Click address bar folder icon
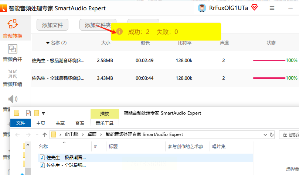The width and height of the screenshot is (299, 175). click(54, 134)
